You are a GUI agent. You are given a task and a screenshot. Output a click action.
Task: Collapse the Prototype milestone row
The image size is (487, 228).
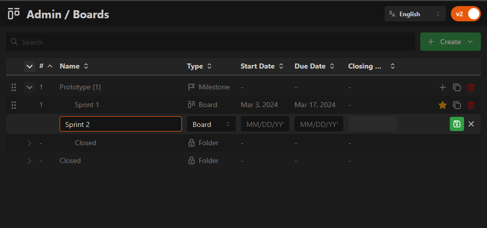pos(30,87)
